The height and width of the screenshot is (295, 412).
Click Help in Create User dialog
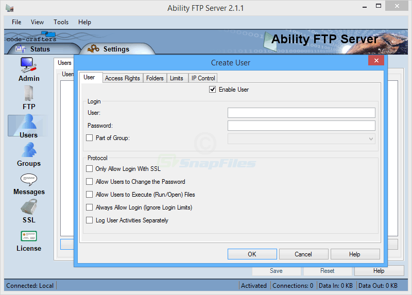(x=355, y=254)
